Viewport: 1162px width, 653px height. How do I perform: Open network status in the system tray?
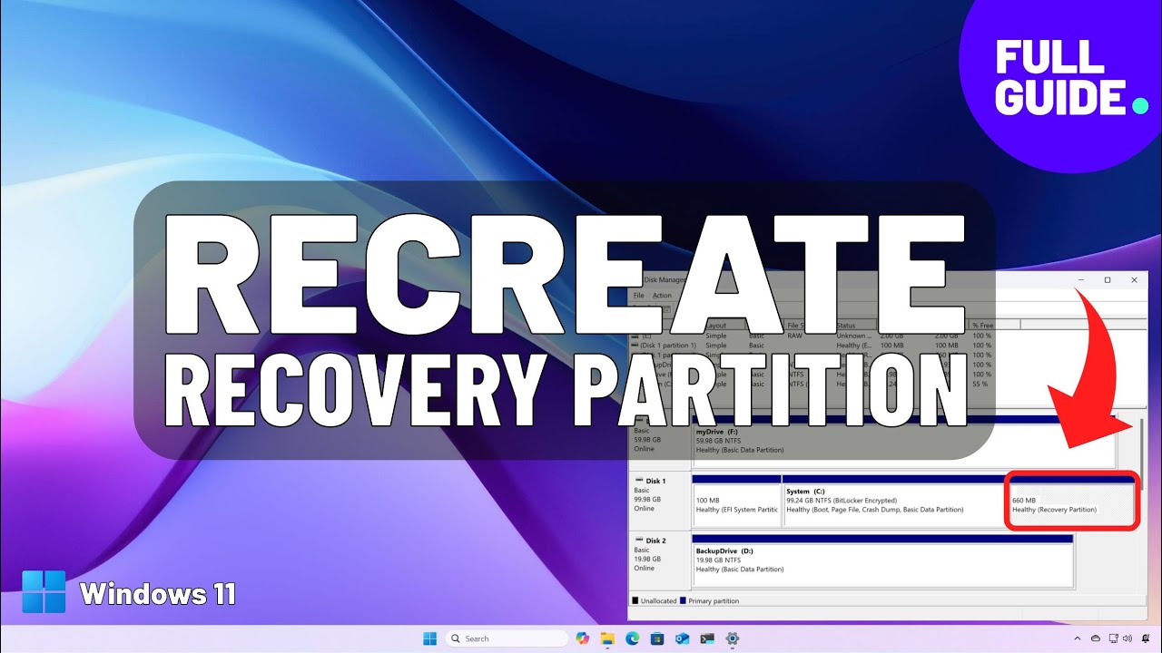(1112, 638)
